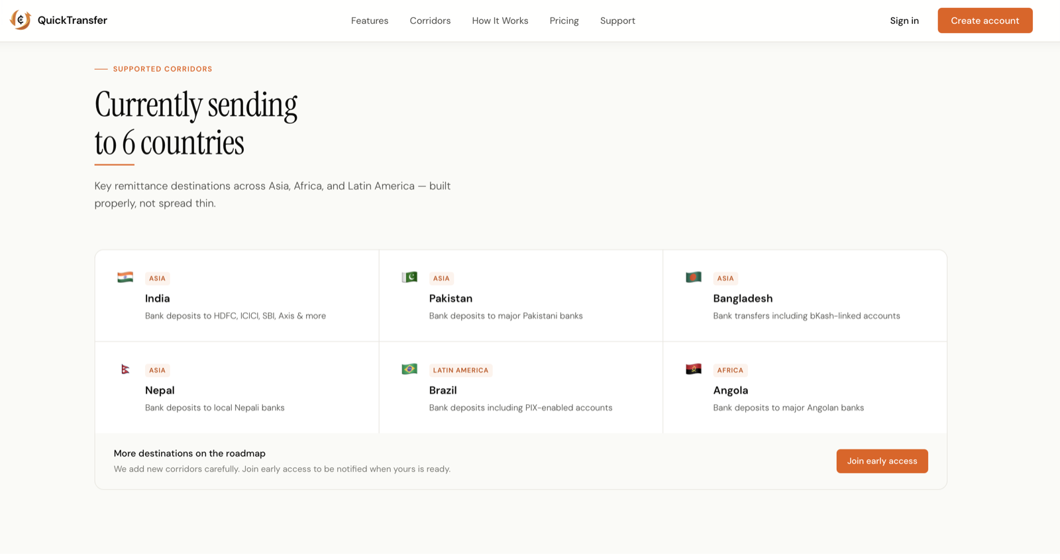Click the India flag icon
Screen dimensions: 1060x560
pyautogui.click(x=125, y=277)
